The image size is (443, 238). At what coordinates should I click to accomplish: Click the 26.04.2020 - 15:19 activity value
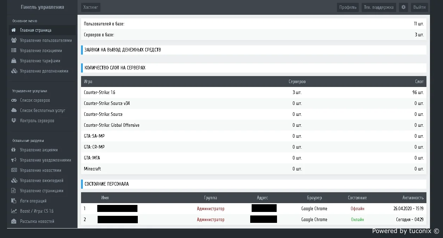click(408, 209)
